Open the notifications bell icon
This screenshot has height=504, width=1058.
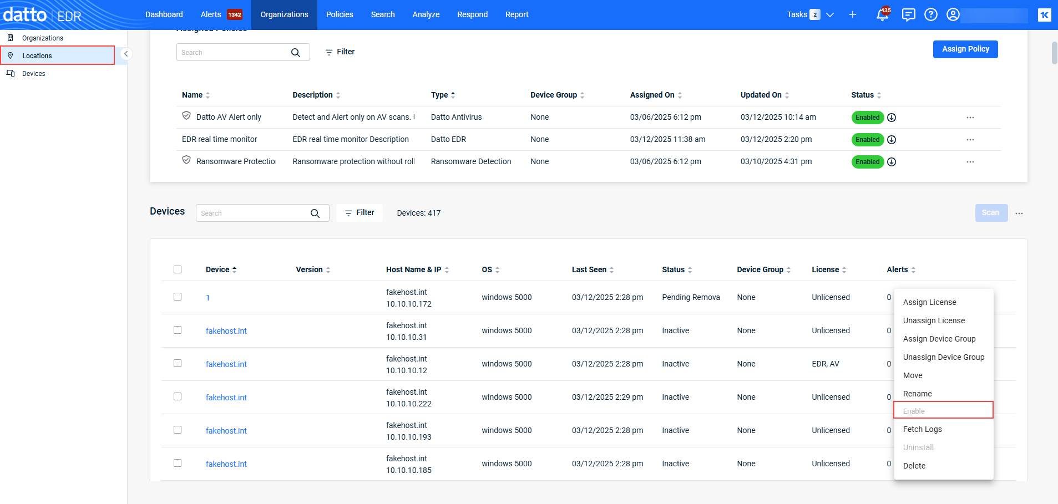882,15
